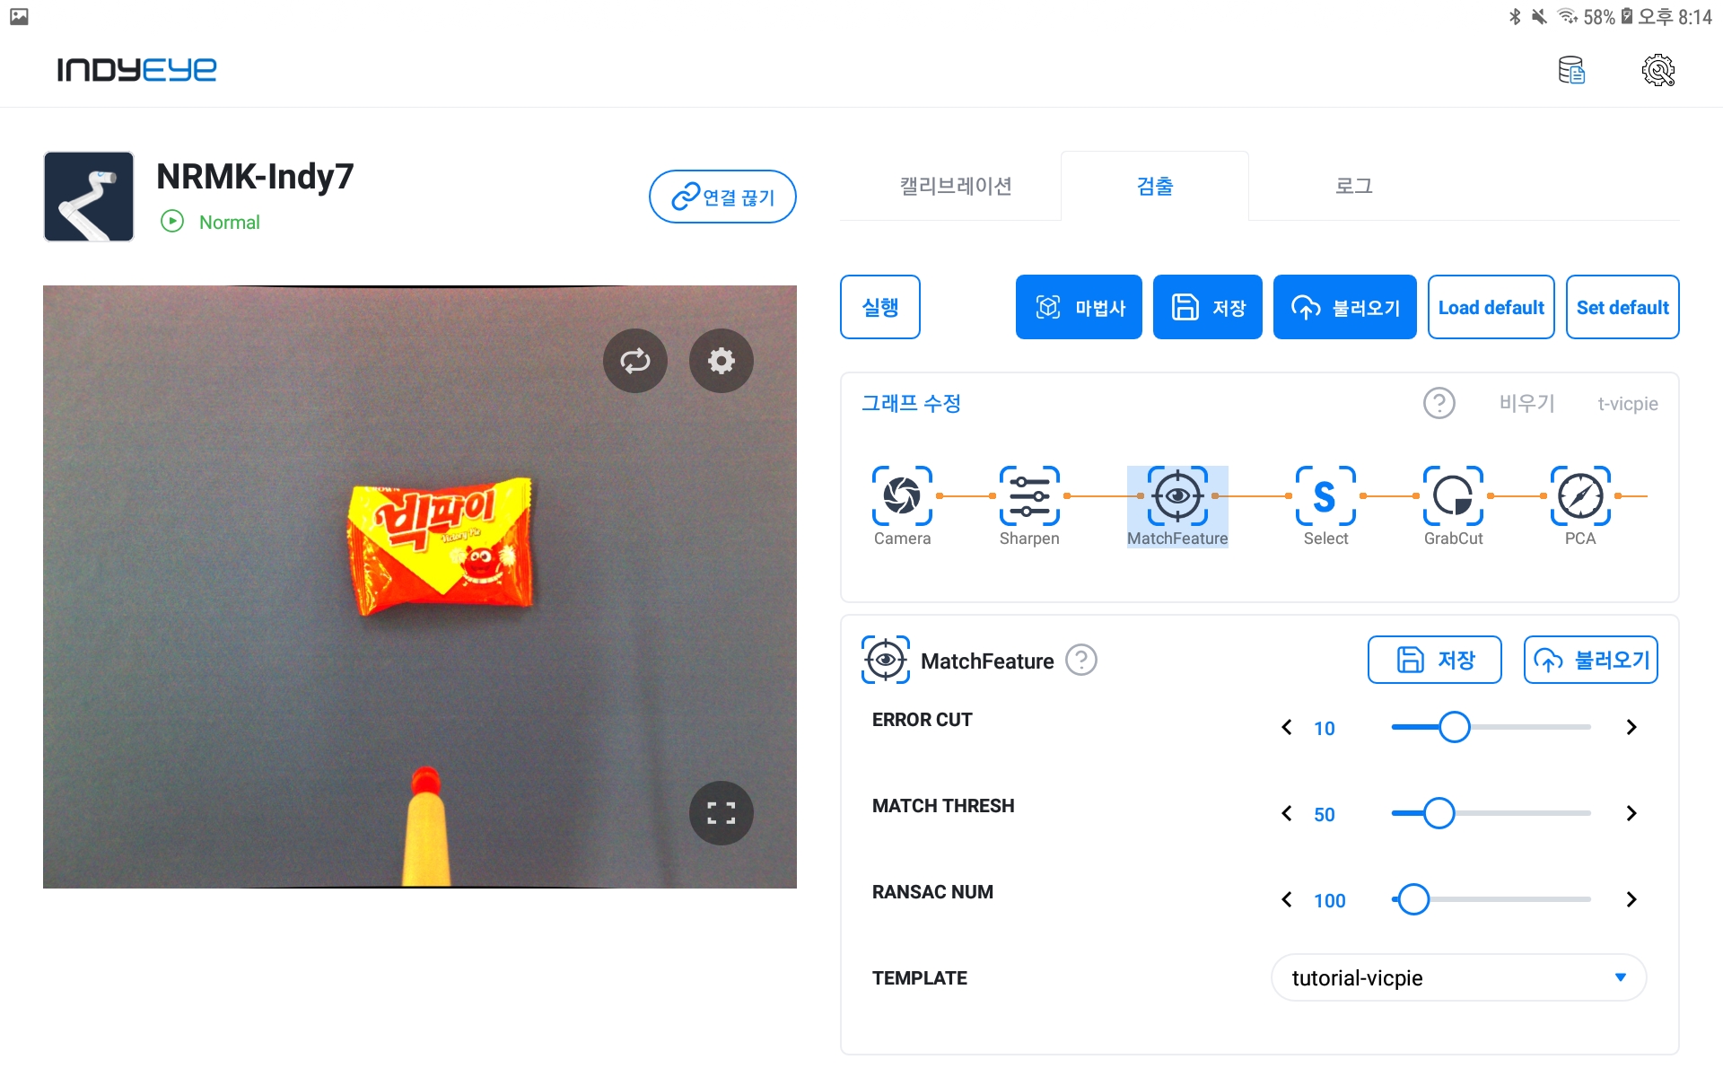Open the MatchFeature help question mark
The width and height of the screenshot is (1723, 1077).
click(1081, 661)
